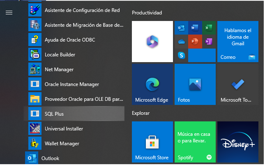Open the Microsoft To Do tile

pos(238,84)
